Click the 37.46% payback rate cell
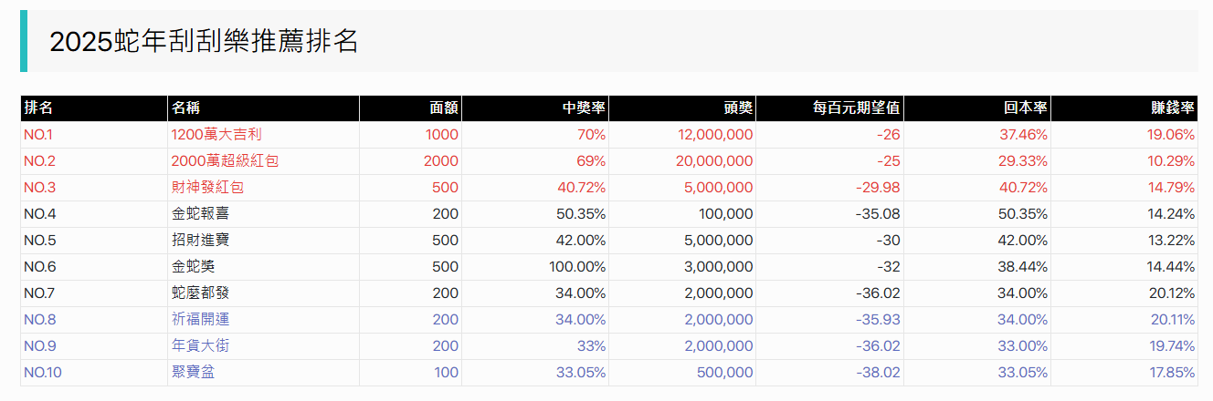 (x=977, y=135)
